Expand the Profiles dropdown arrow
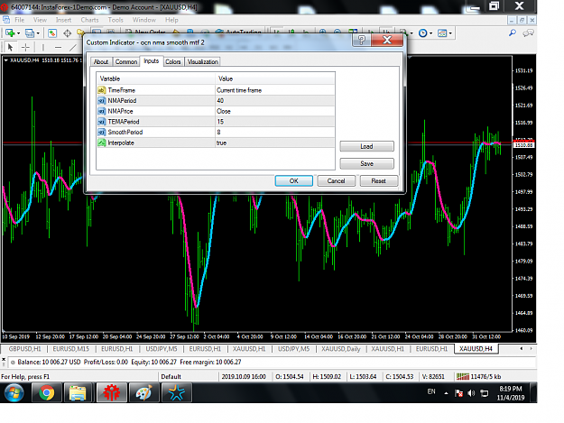The width and height of the screenshot is (564, 423). click(38, 33)
